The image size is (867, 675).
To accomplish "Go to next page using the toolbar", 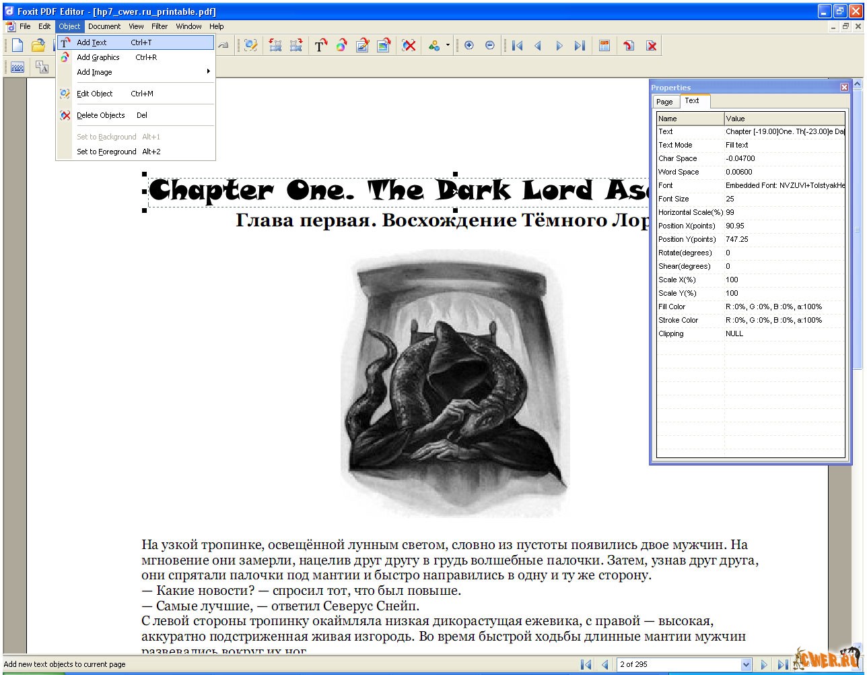I will click(559, 45).
